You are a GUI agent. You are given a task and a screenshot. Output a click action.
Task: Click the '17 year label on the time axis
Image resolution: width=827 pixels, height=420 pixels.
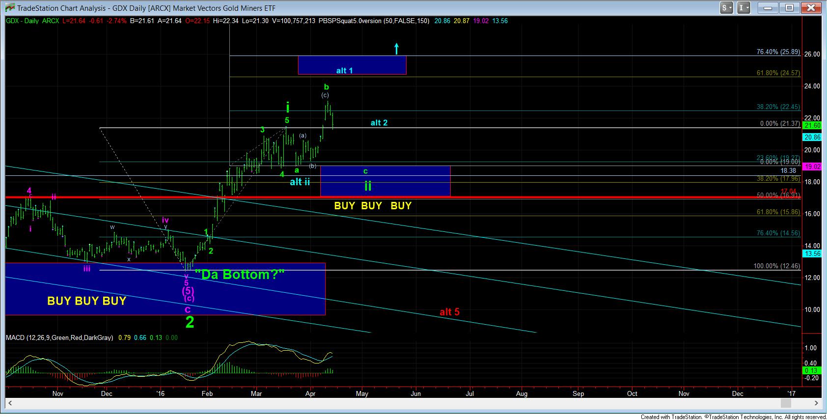791,393
